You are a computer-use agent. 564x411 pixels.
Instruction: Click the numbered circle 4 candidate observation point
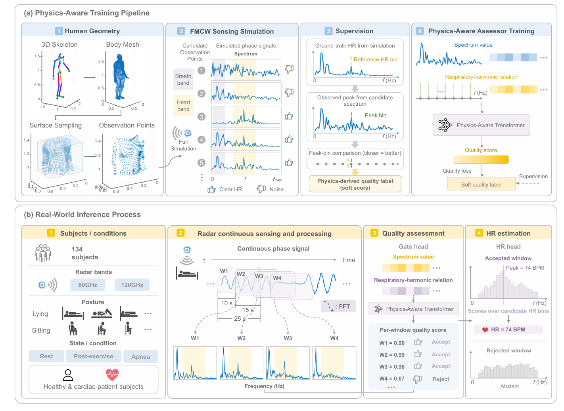(201, 139)
